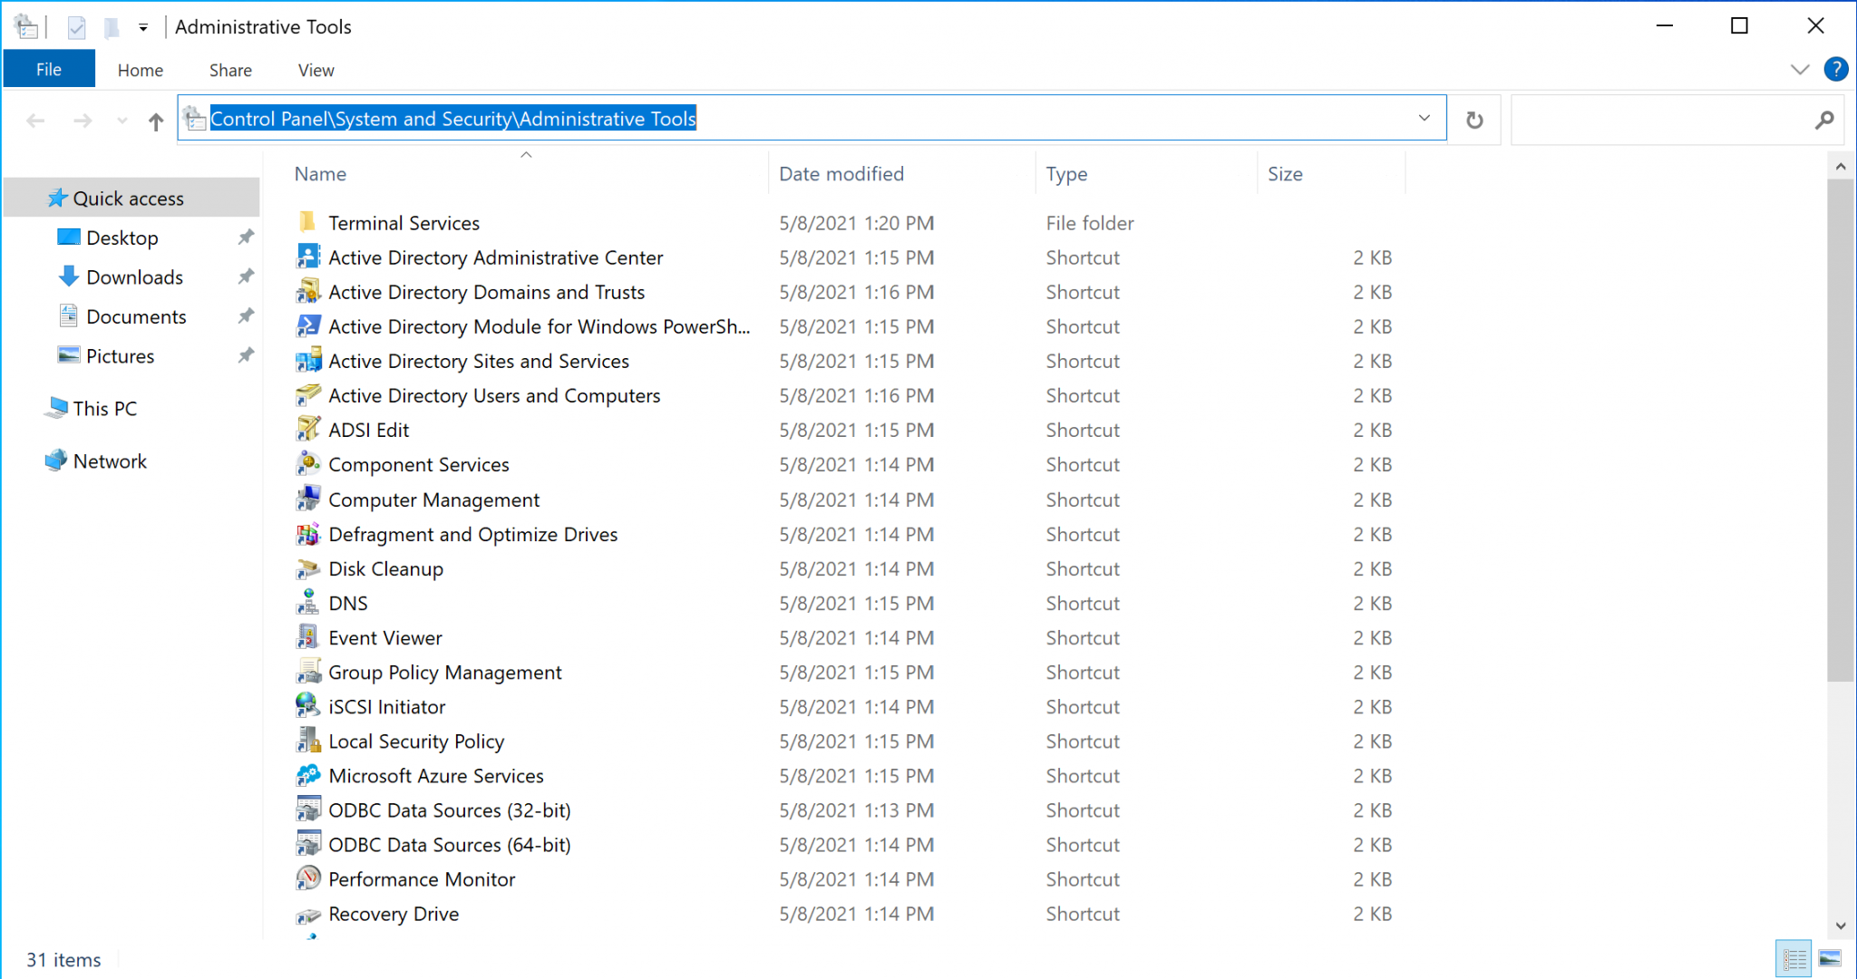Select the Active Directory Users and Computers icon
This screenshot has width=1857, height=979.
point(307,394)
